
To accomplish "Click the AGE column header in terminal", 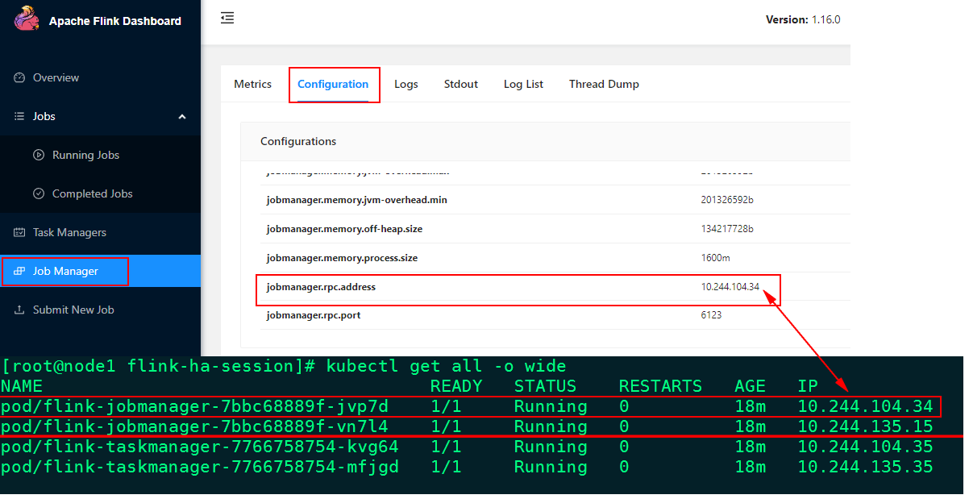I will pyautogui.click(x=750, y=386).
